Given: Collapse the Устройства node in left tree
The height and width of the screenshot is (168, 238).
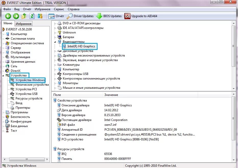Looking at the screenshot, I should point(3,76).
